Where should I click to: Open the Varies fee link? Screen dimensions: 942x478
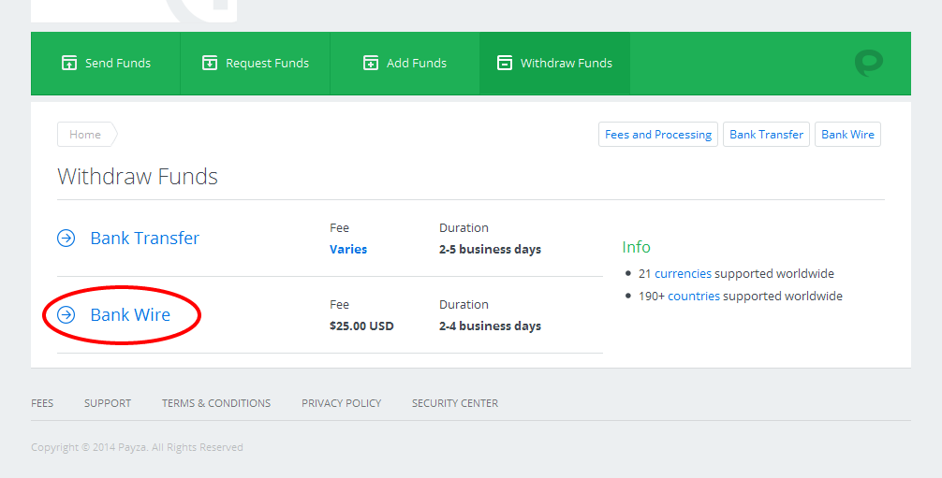[x=348, y=249]
